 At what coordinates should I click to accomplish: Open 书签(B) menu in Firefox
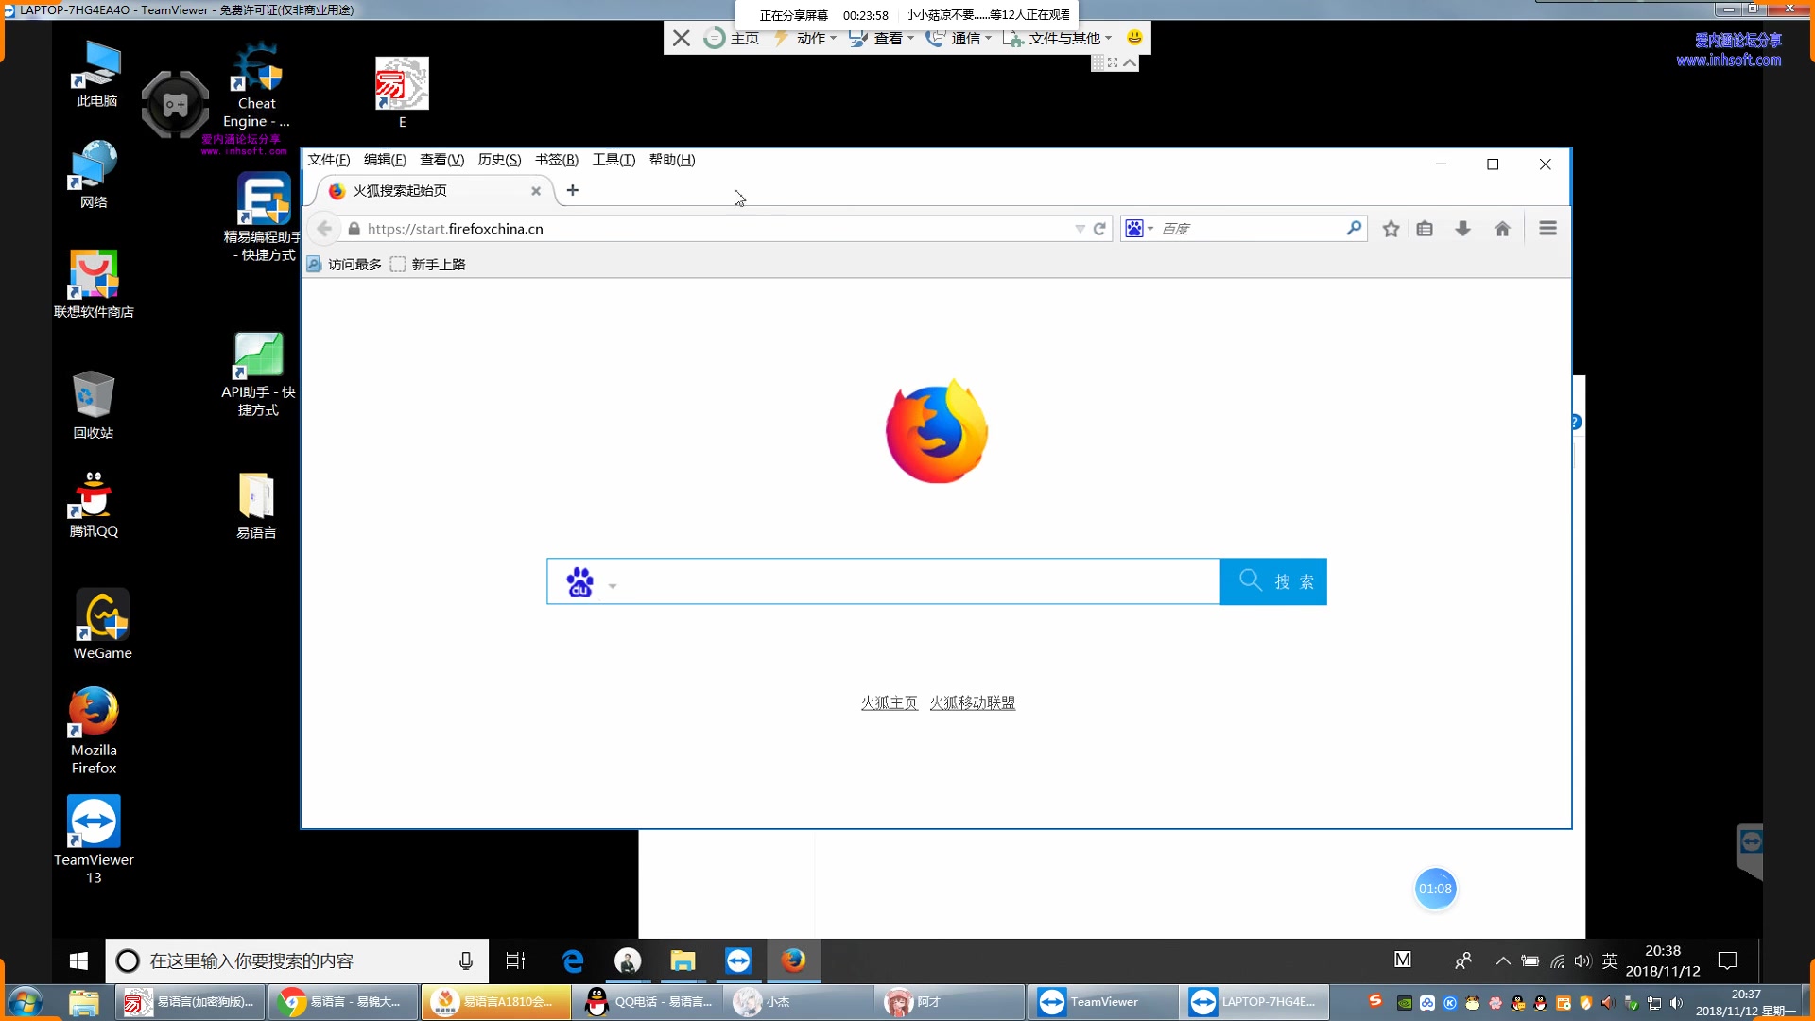[x=557, y=160]
